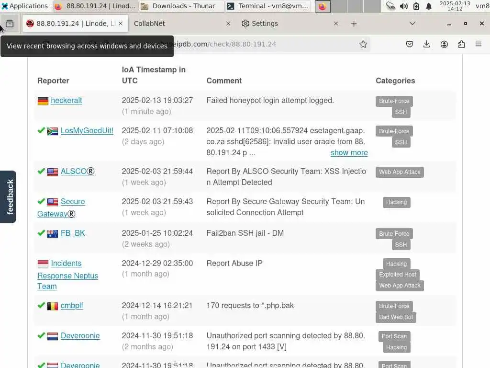Click comment '170 requests to *.php.bak'

point(250,306)
